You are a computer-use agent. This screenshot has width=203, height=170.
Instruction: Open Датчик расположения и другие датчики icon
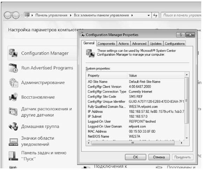tap(13, 112)
